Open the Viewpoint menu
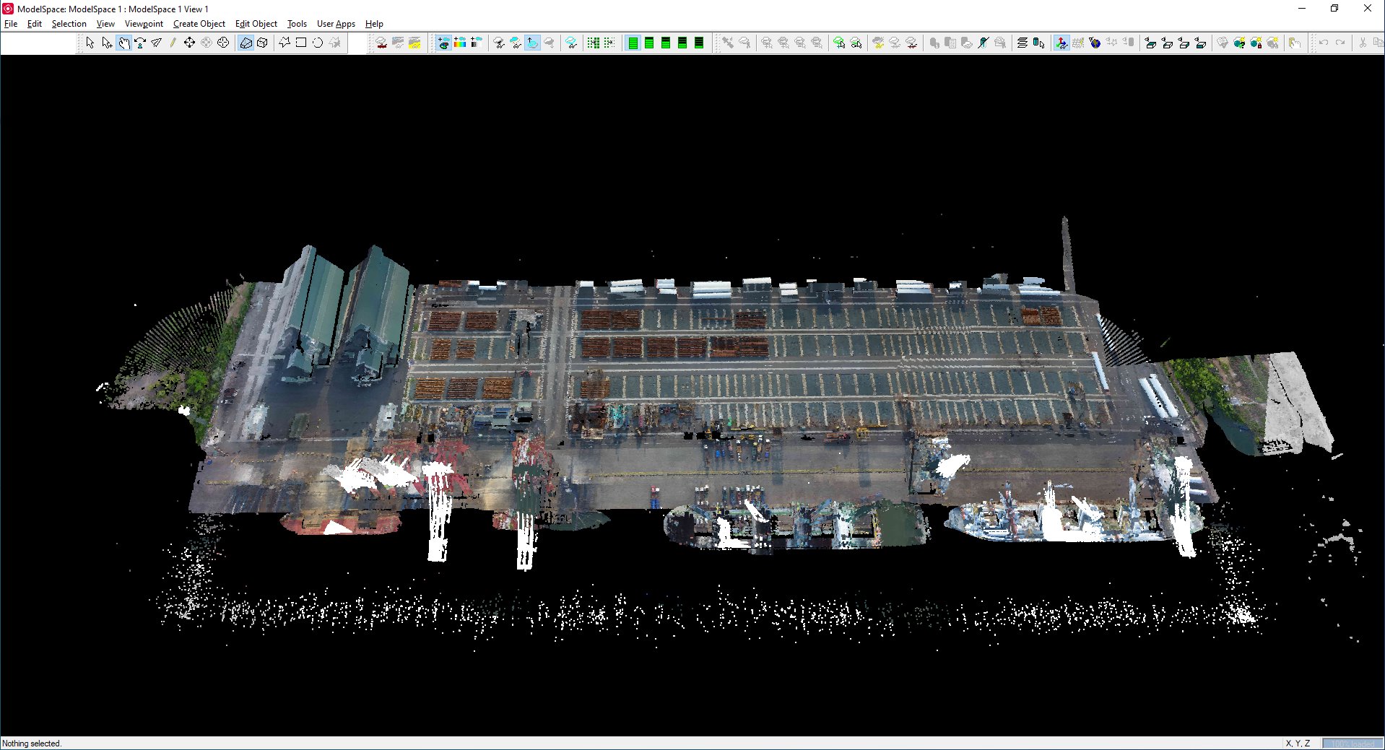 (x=143, y=23)
